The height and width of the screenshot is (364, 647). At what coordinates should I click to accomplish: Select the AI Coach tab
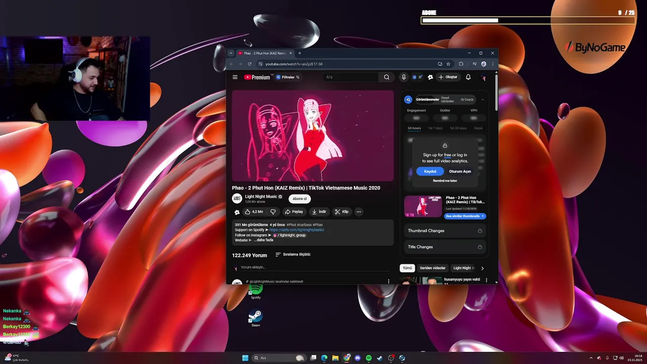(467, 100)
